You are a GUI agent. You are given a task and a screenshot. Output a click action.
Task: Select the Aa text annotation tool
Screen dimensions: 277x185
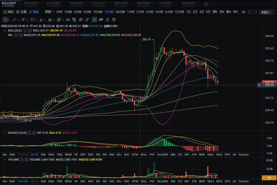68,20
